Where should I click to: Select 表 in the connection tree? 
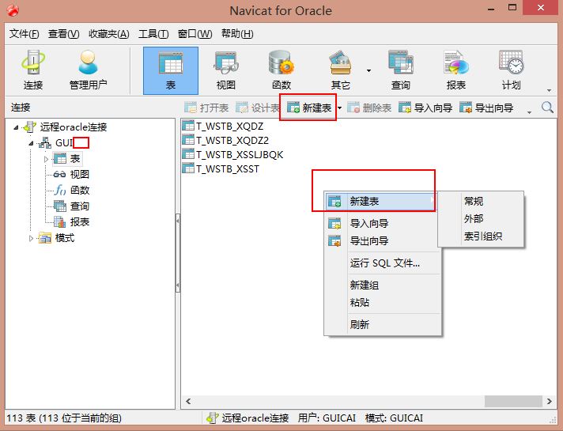[x=74, y=158]
